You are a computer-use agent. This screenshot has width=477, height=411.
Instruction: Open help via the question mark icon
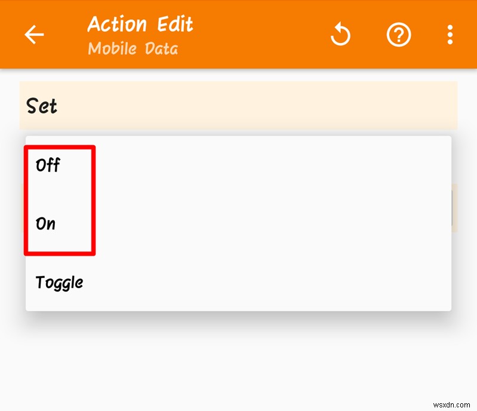pos(399,35)
